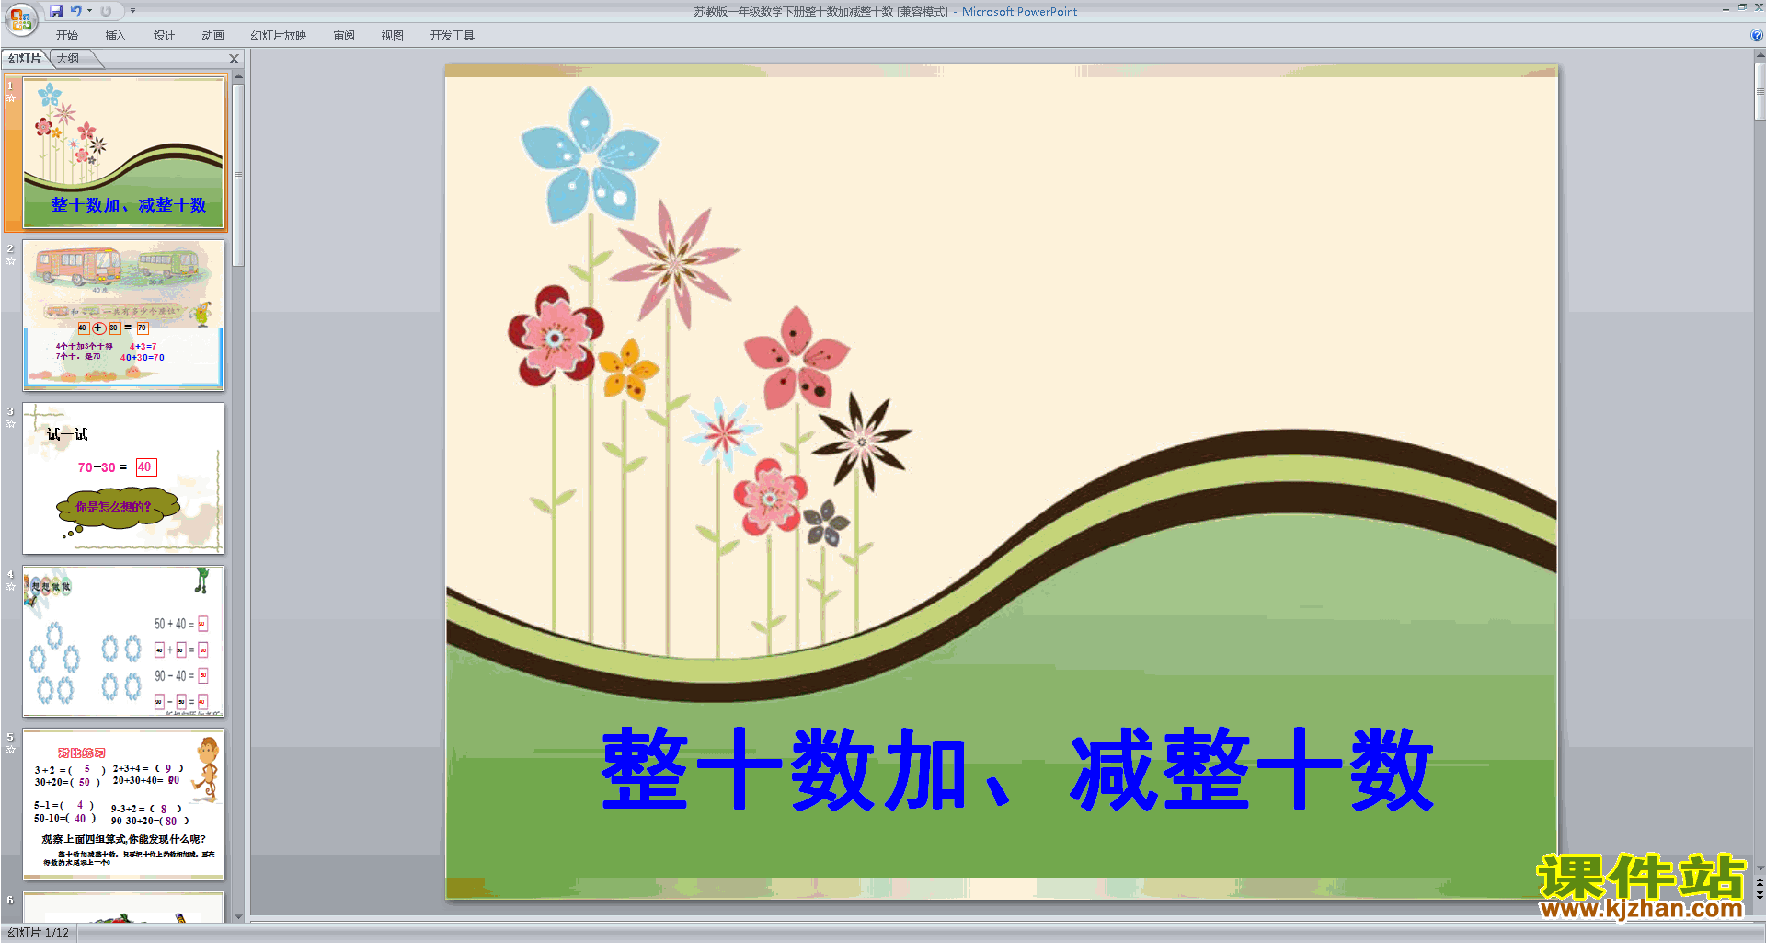Image resolution: width=1766 pixels, height=943 pixels.
Task: Click main editor scrollbar up arrow
Action: coord(1760,56)
